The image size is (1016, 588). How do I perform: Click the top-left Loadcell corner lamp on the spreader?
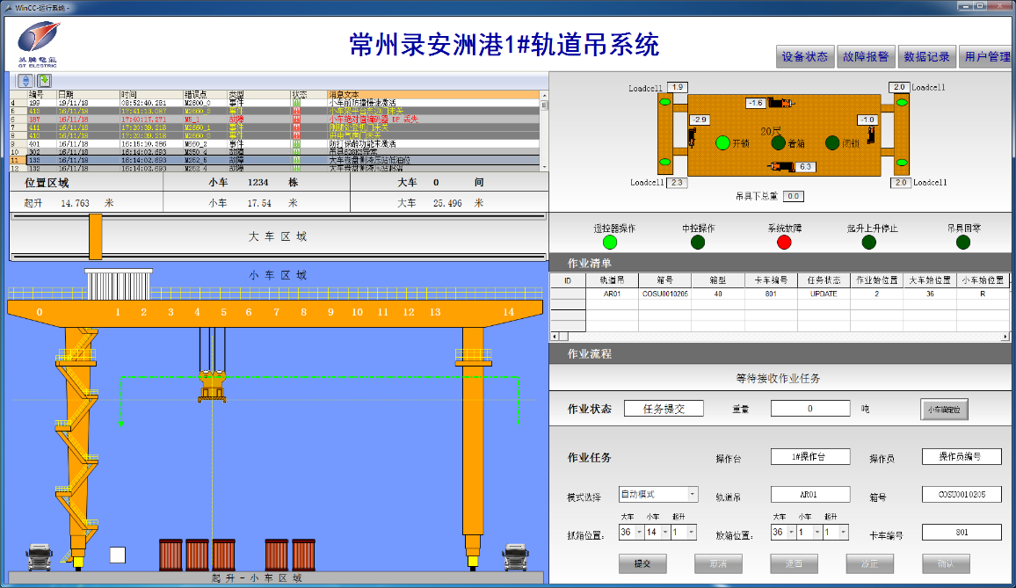coord(664,103)
